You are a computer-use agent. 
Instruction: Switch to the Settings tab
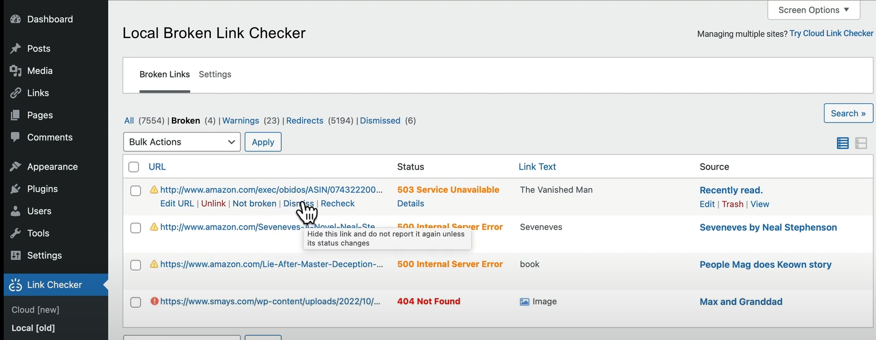pyautogui.click(x=215, y=74)
